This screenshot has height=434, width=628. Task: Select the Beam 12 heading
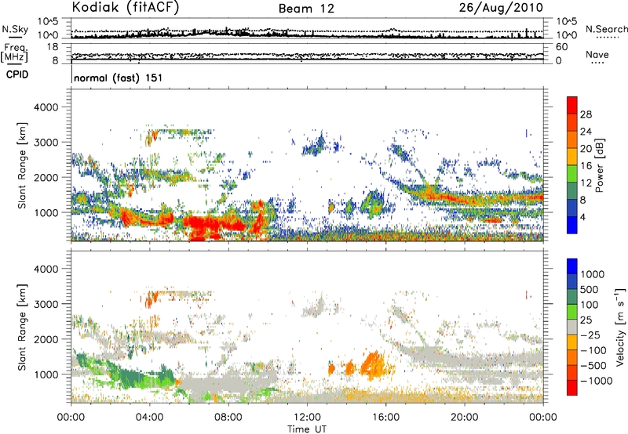[x=306, y=9]
